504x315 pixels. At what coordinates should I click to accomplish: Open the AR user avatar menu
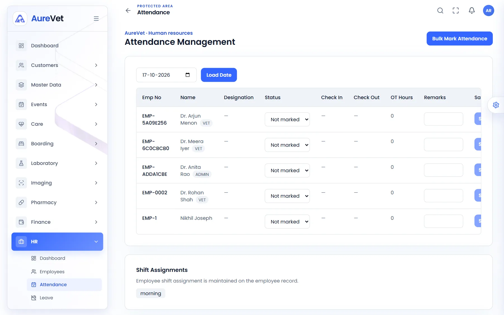(x=489, y=11)
